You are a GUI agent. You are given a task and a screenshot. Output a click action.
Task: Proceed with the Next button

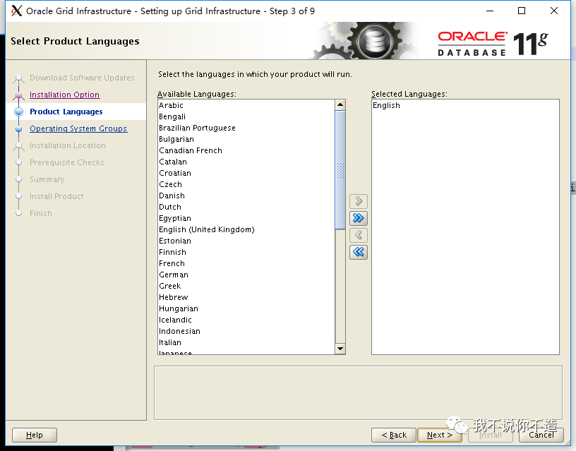click(x=439, y=435)
